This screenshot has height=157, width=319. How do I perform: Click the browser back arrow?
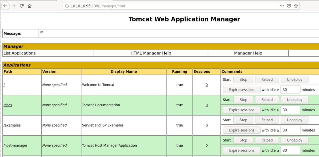coord(5,5)
